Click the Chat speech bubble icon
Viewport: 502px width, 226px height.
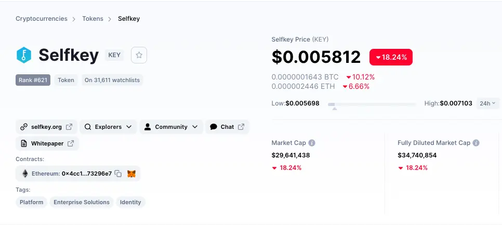point(214,127)
